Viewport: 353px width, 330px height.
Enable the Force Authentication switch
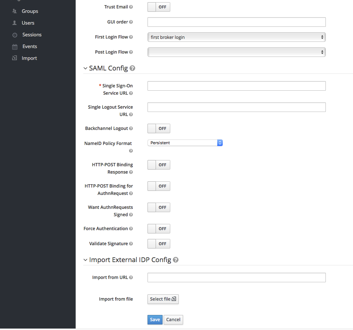click(x=159, y=229)
